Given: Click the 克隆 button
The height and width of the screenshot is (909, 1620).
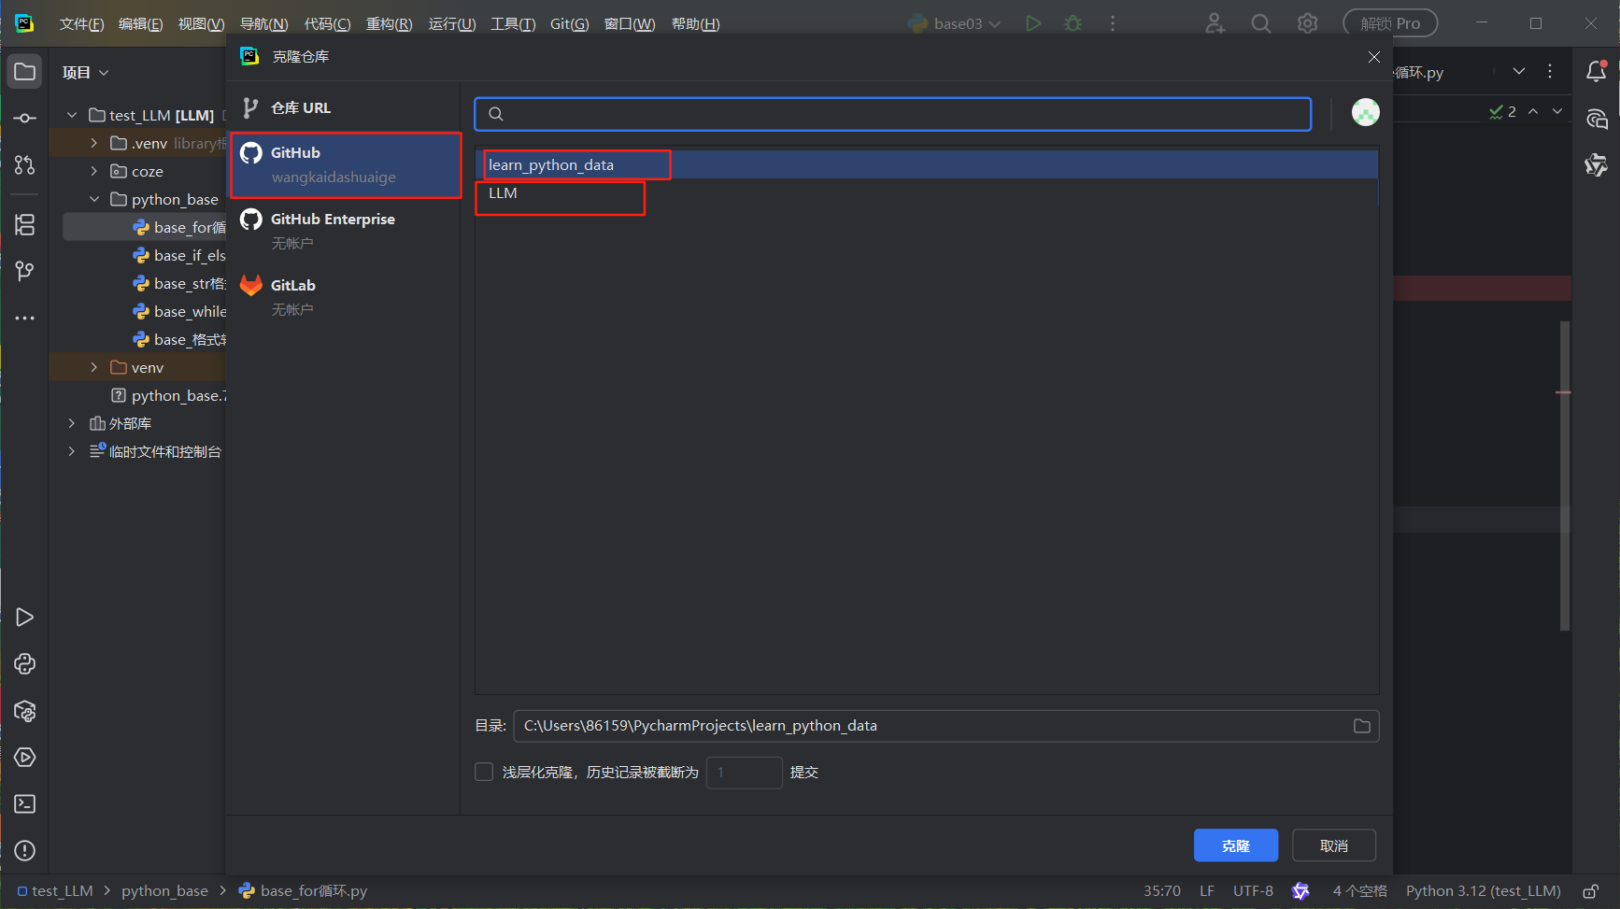Looking at the screenshot, I should 1236,845.
